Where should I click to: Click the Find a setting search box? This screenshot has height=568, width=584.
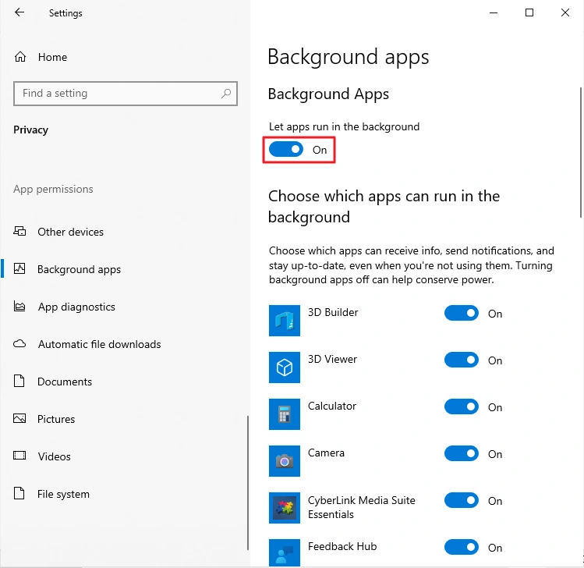pyautogui.click(x=125, y=93)
